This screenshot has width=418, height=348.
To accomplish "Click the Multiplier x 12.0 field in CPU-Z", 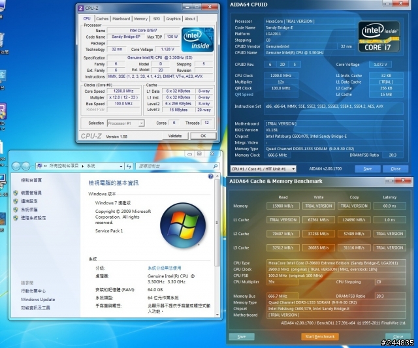I will coord(123,97).
